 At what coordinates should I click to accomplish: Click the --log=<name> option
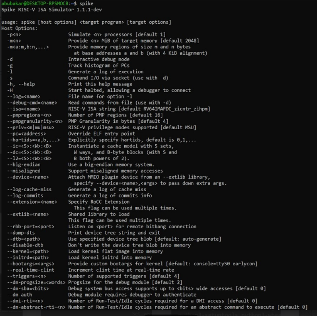click(24, 97)
